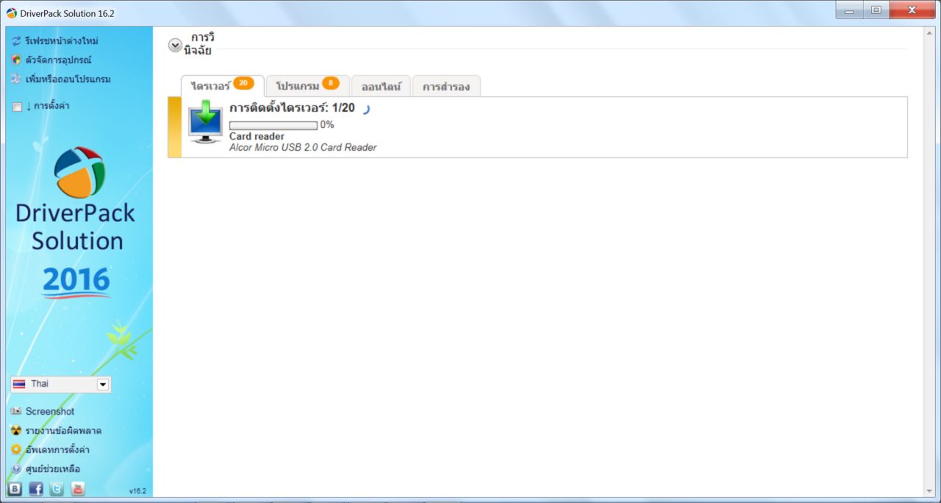Click the driver install monitor icon
This screenshot has height=503, width=941.
coord(205,122)
